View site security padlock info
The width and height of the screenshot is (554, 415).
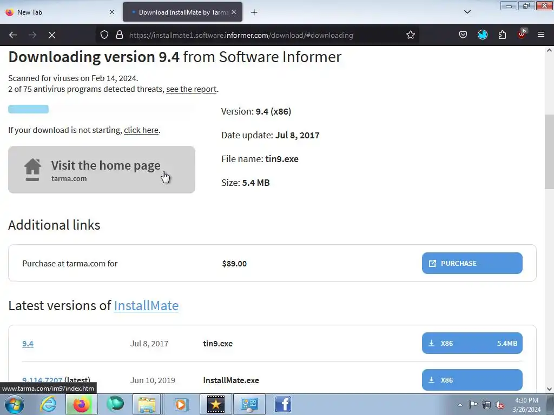coord(120,35)
